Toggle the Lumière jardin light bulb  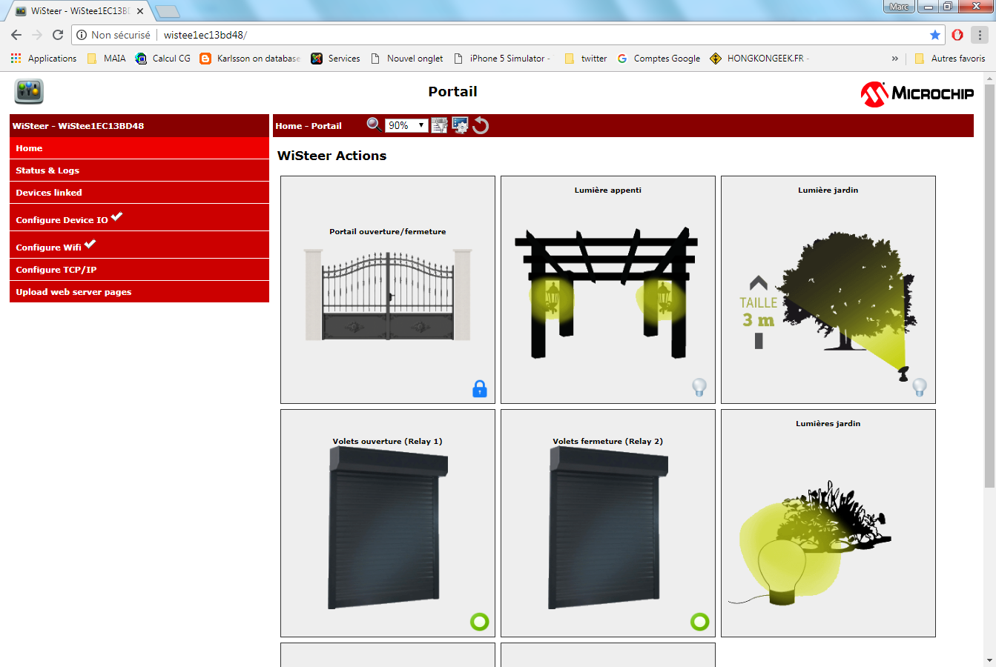click(x=920, y=387)
